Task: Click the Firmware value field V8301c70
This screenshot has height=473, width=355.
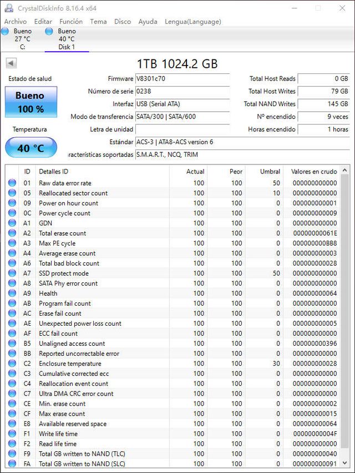Action: coord(182,79)
